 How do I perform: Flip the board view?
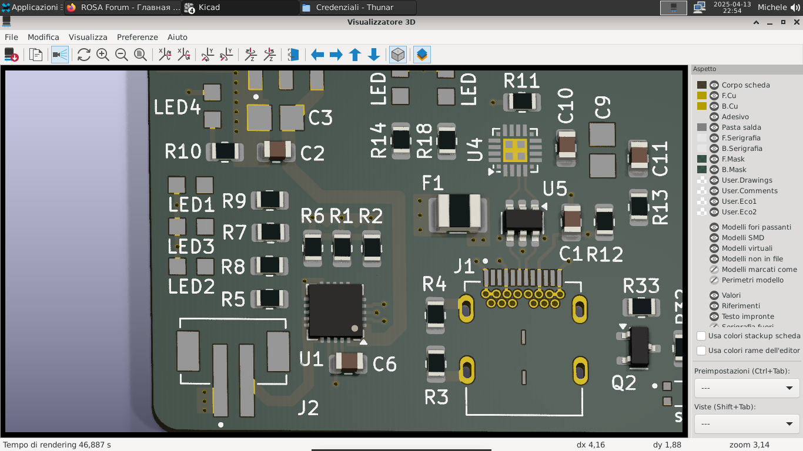point(293,55)
